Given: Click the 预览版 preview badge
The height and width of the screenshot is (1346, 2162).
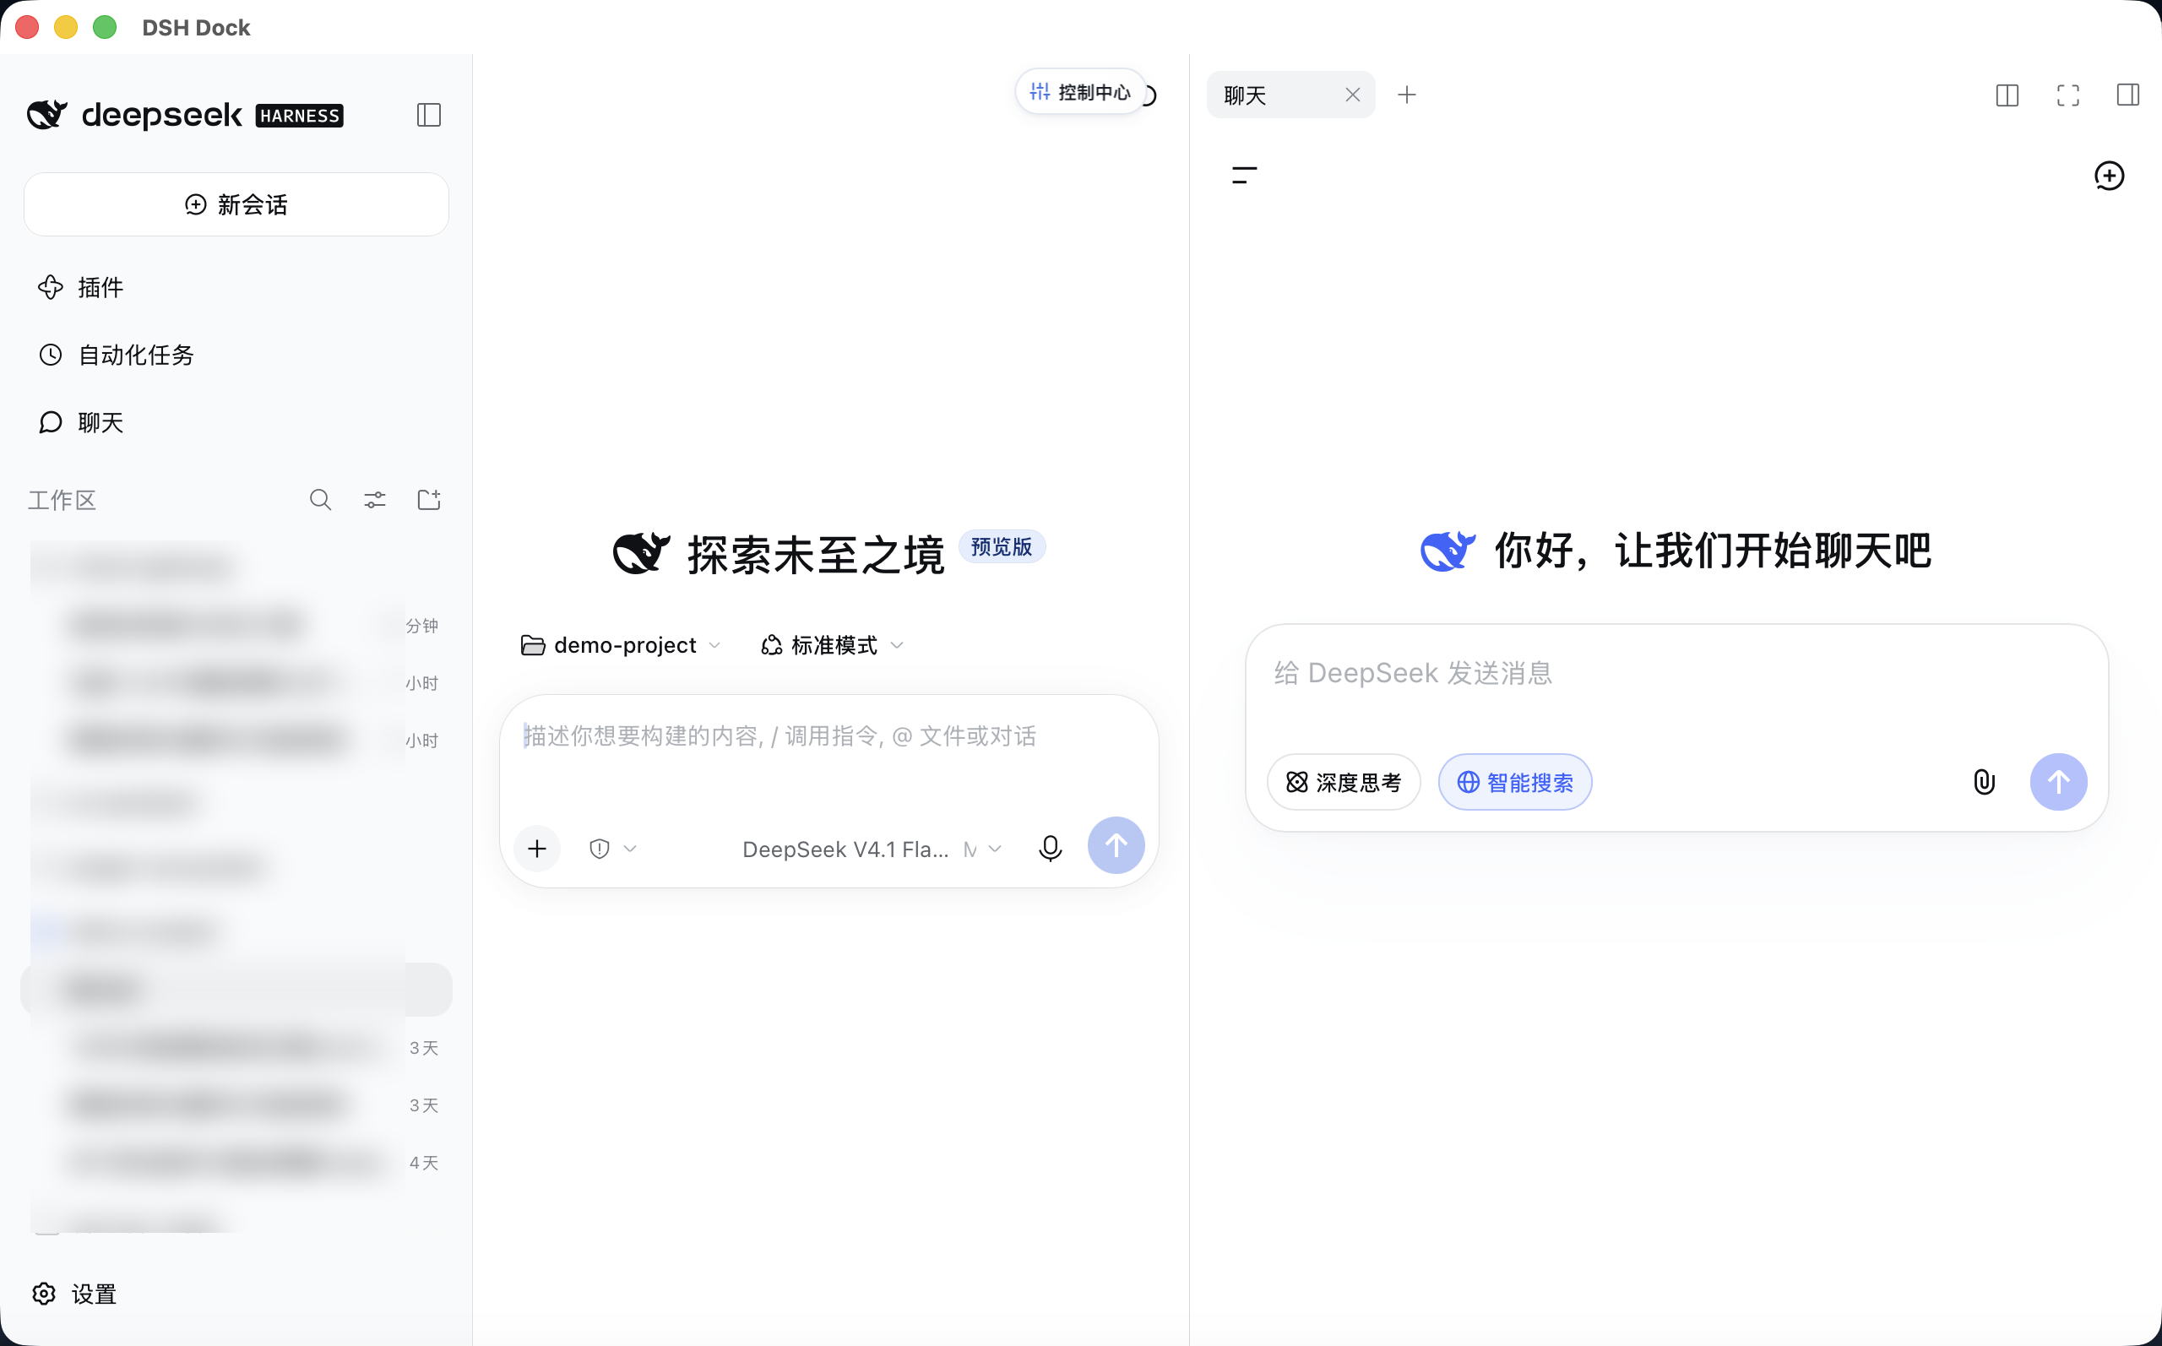Looking at the screenshot, I should (x=1002, y=546).
